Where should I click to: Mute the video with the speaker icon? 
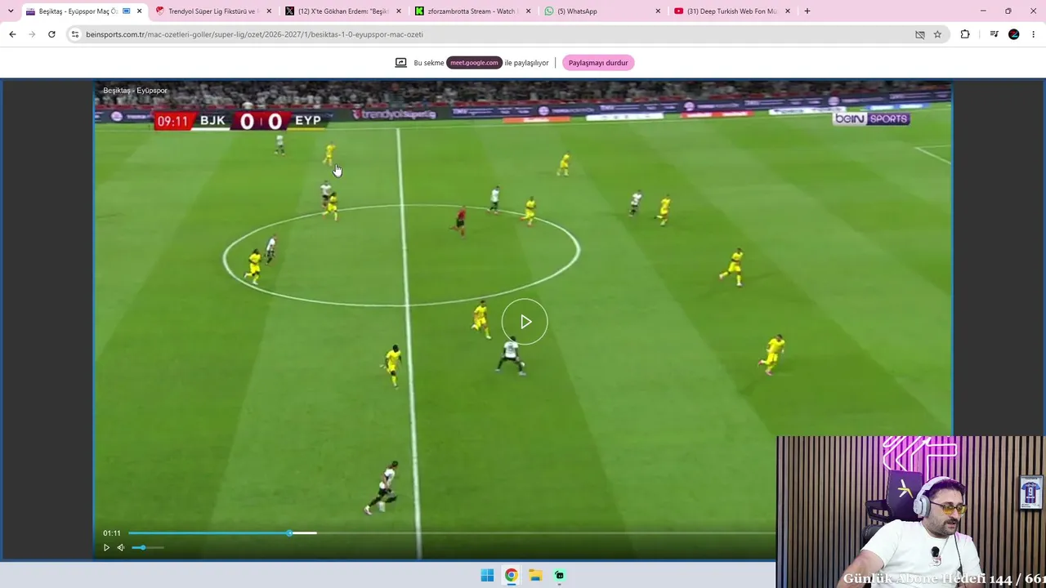point(121,547)
